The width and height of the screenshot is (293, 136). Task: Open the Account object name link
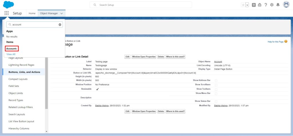pos(218,62)
